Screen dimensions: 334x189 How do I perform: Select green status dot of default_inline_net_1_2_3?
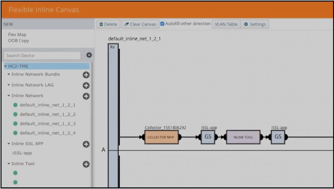coord(15,124)
